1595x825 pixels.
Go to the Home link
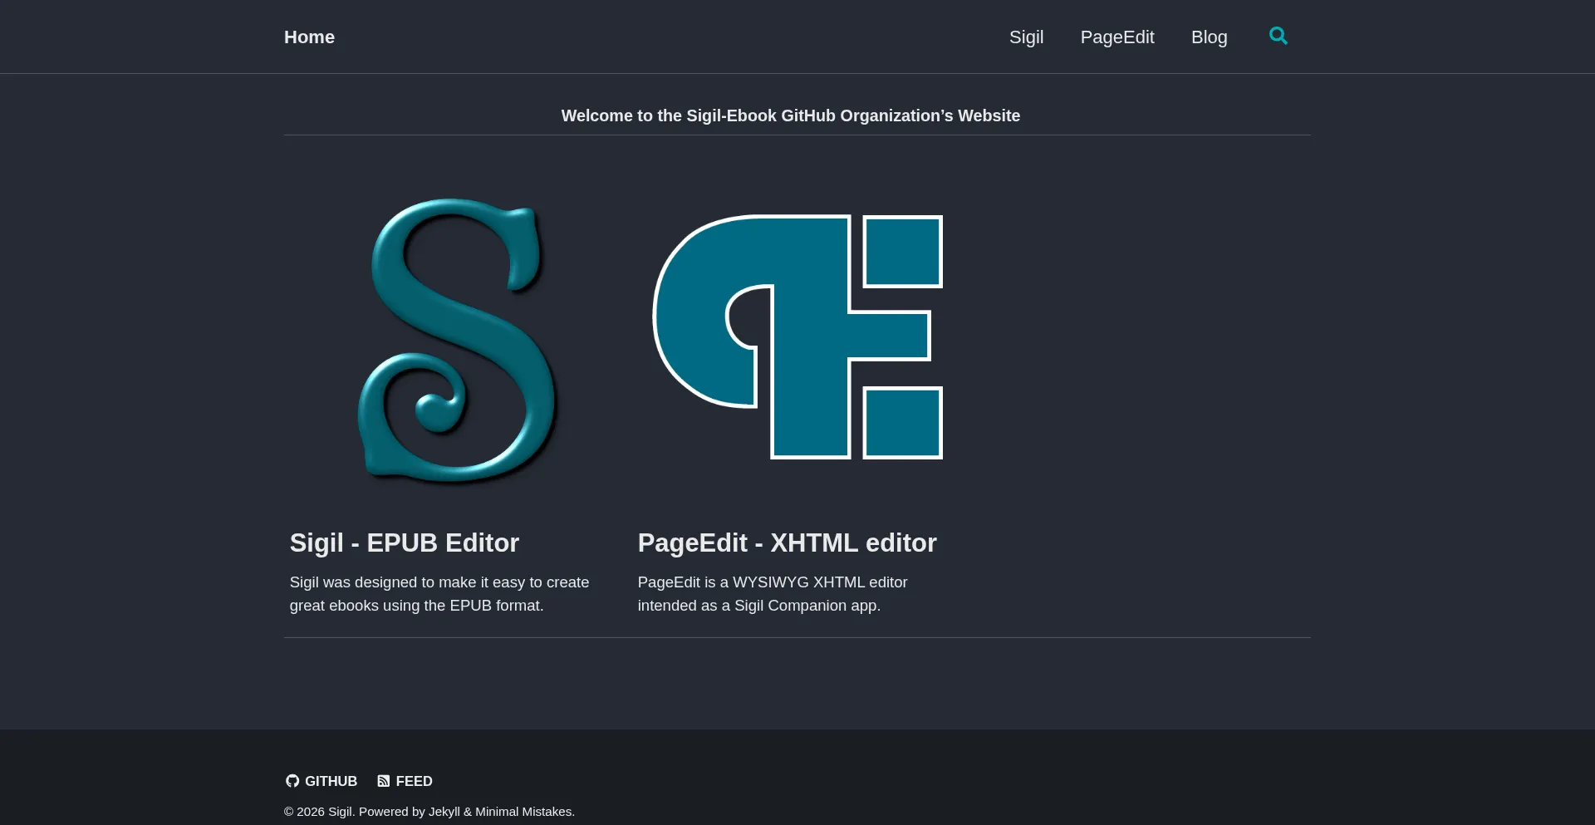309,37
